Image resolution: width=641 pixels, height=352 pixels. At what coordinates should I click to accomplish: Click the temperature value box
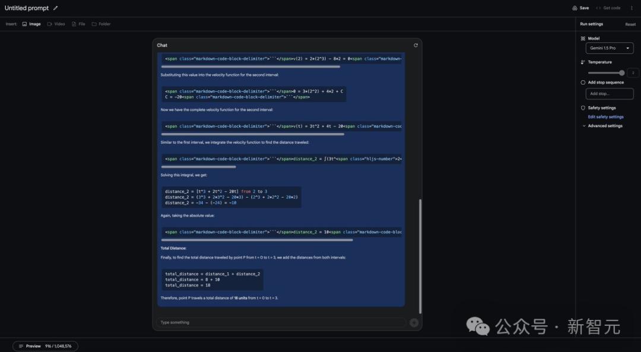click(633, 73)
